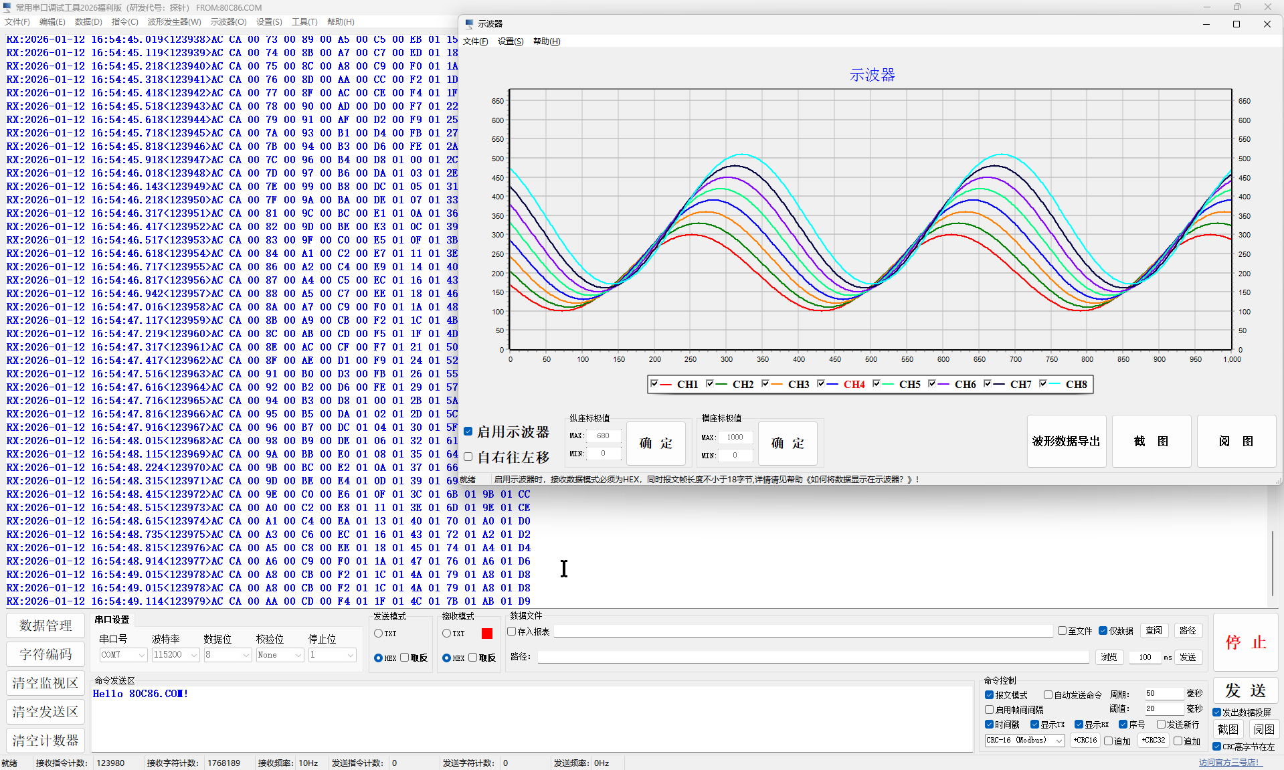
Task: Open the 访问官方三号店 link
Action: click(x=1228, y=763)
